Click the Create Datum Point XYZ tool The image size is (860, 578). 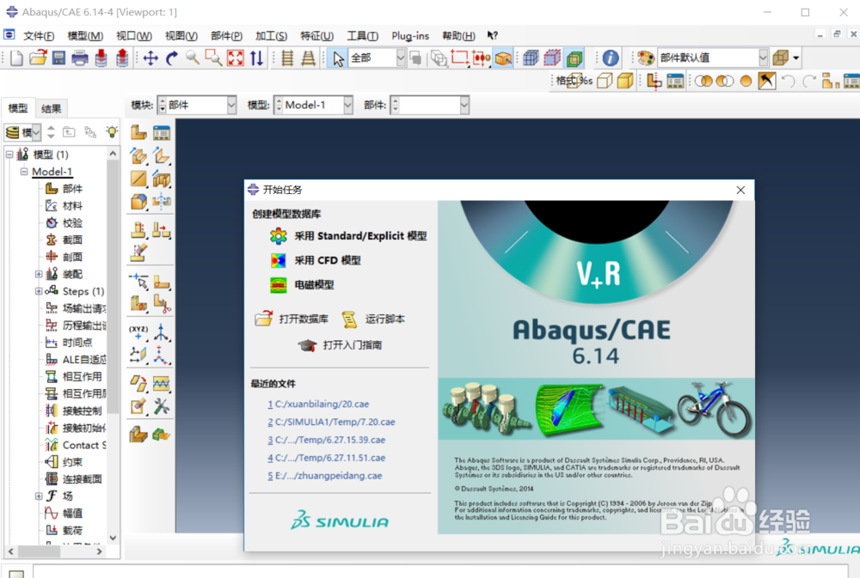pos(138,332)
